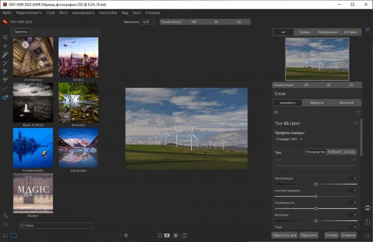Screen dimensions: 373x242
Task: Click large thumbnail size square icon
Action: click(x=160, y=235)
